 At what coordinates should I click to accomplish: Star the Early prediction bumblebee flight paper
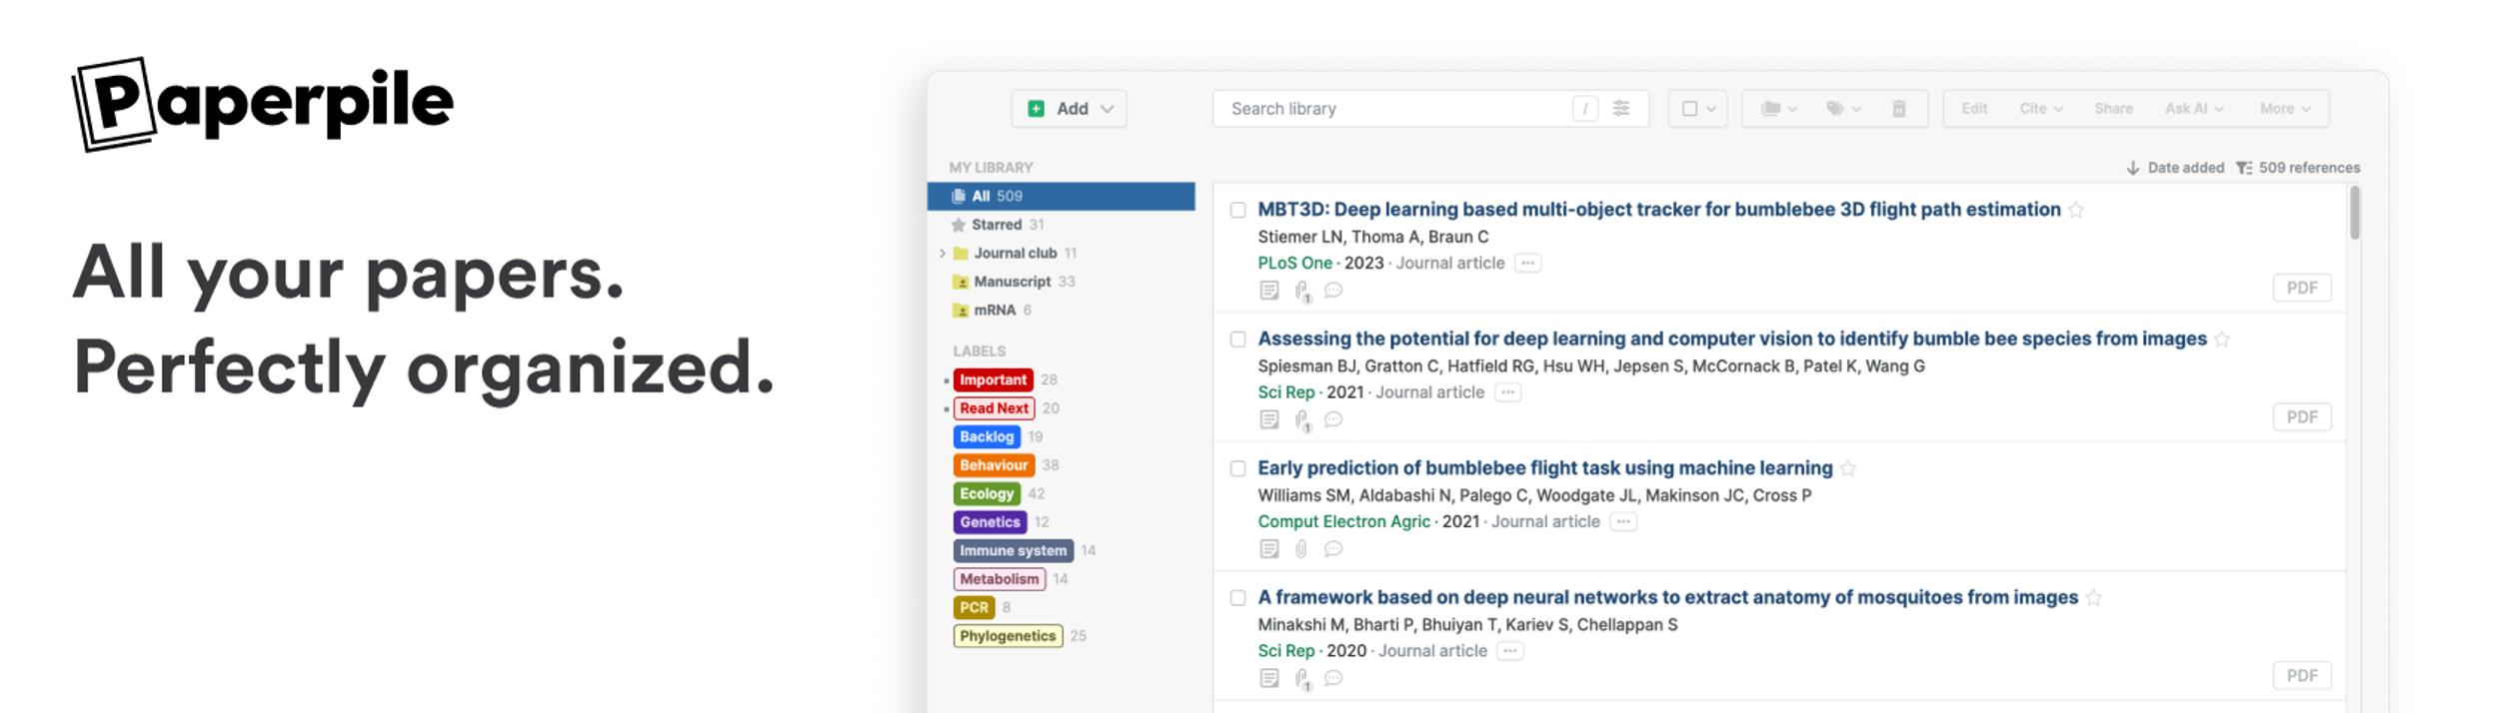tap(1848, 468)
